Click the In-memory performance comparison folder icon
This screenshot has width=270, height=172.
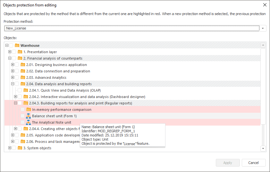28,110
